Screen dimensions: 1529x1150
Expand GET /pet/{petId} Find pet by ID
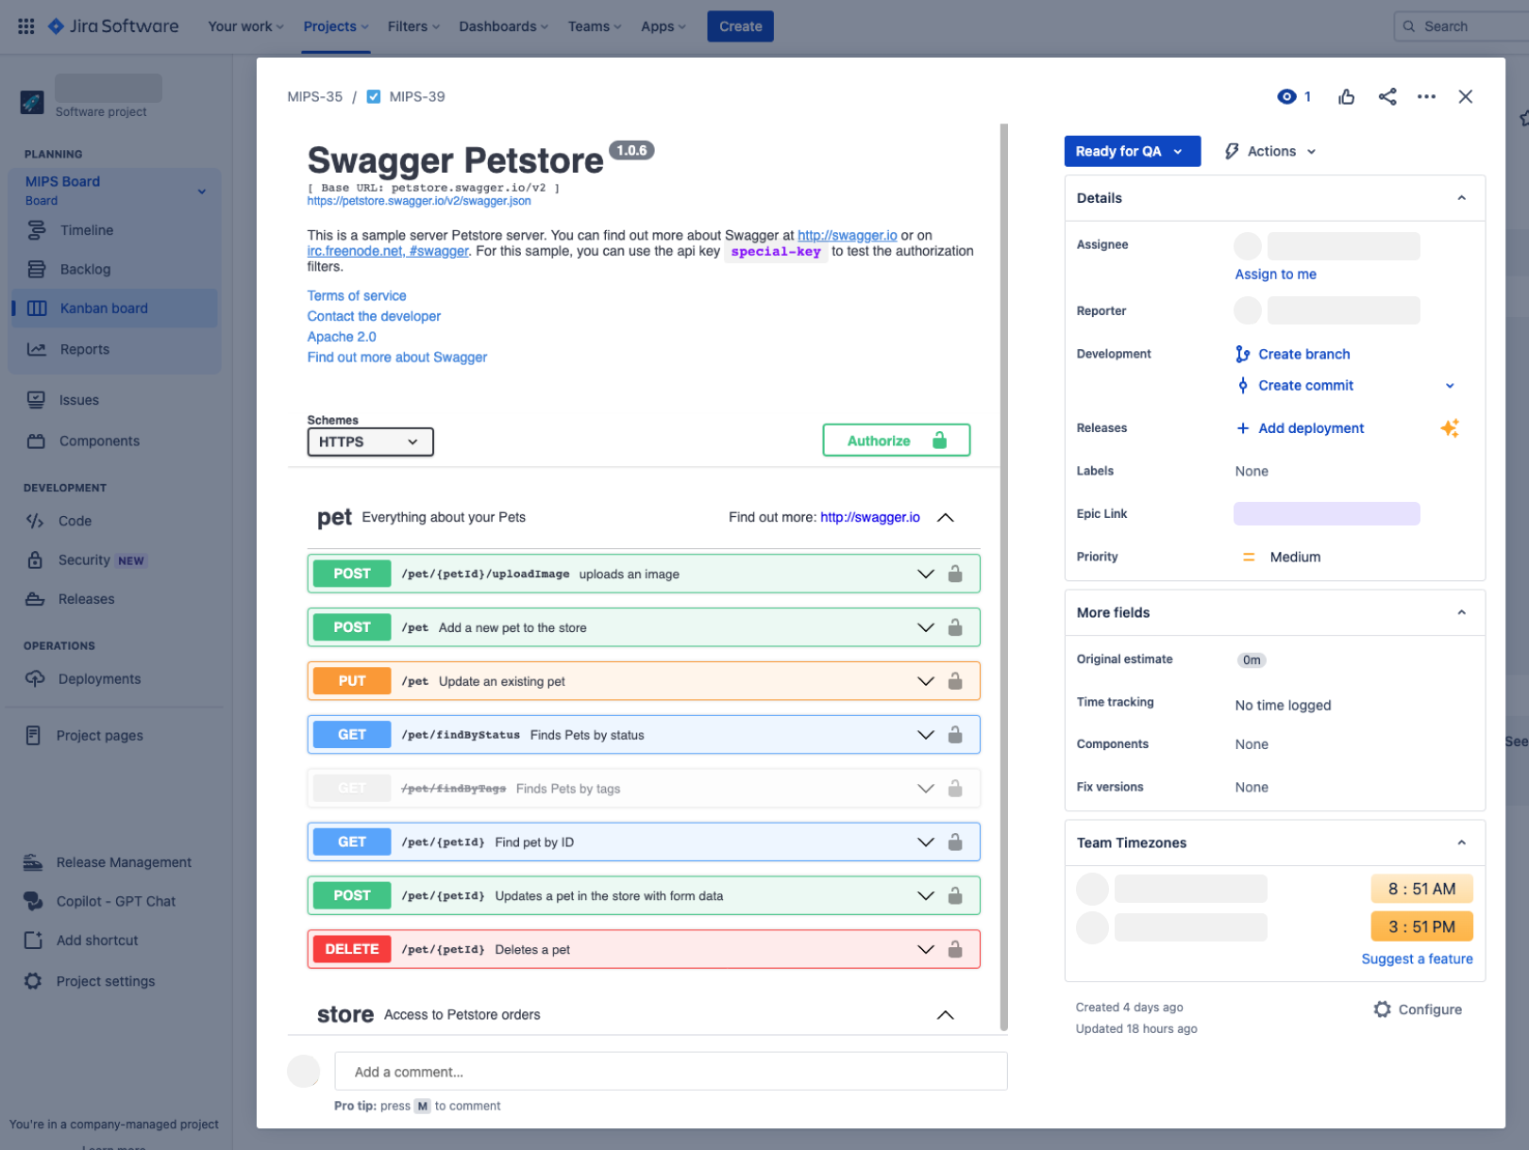925,842
